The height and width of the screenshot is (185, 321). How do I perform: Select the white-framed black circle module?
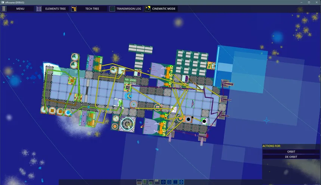[204, 121]
